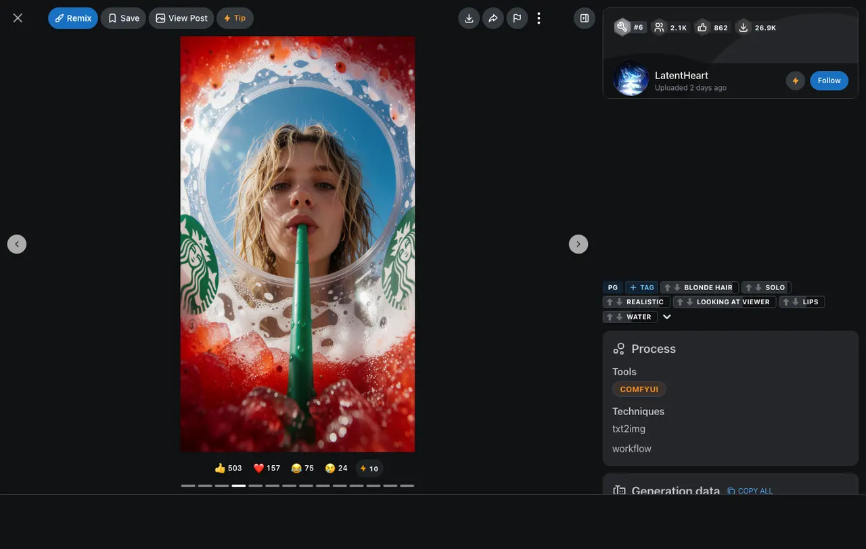Image resolution: width=866 pixels, height=549 pixels.
Task: Click the followers icon beside 2.1K
Action: point(658,27)
